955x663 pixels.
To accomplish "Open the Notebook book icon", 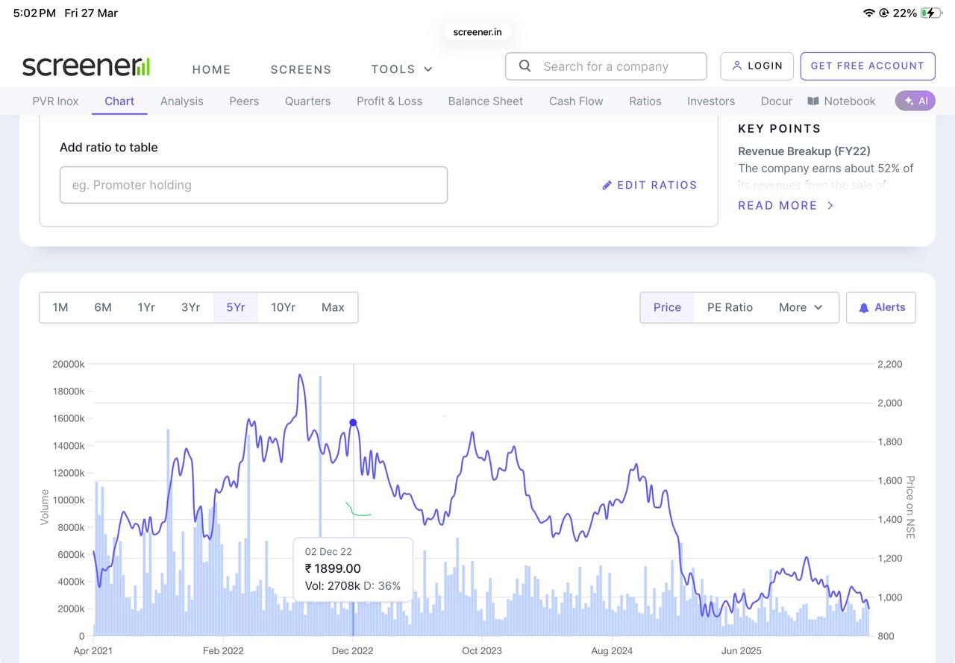I will pos(813,101).
